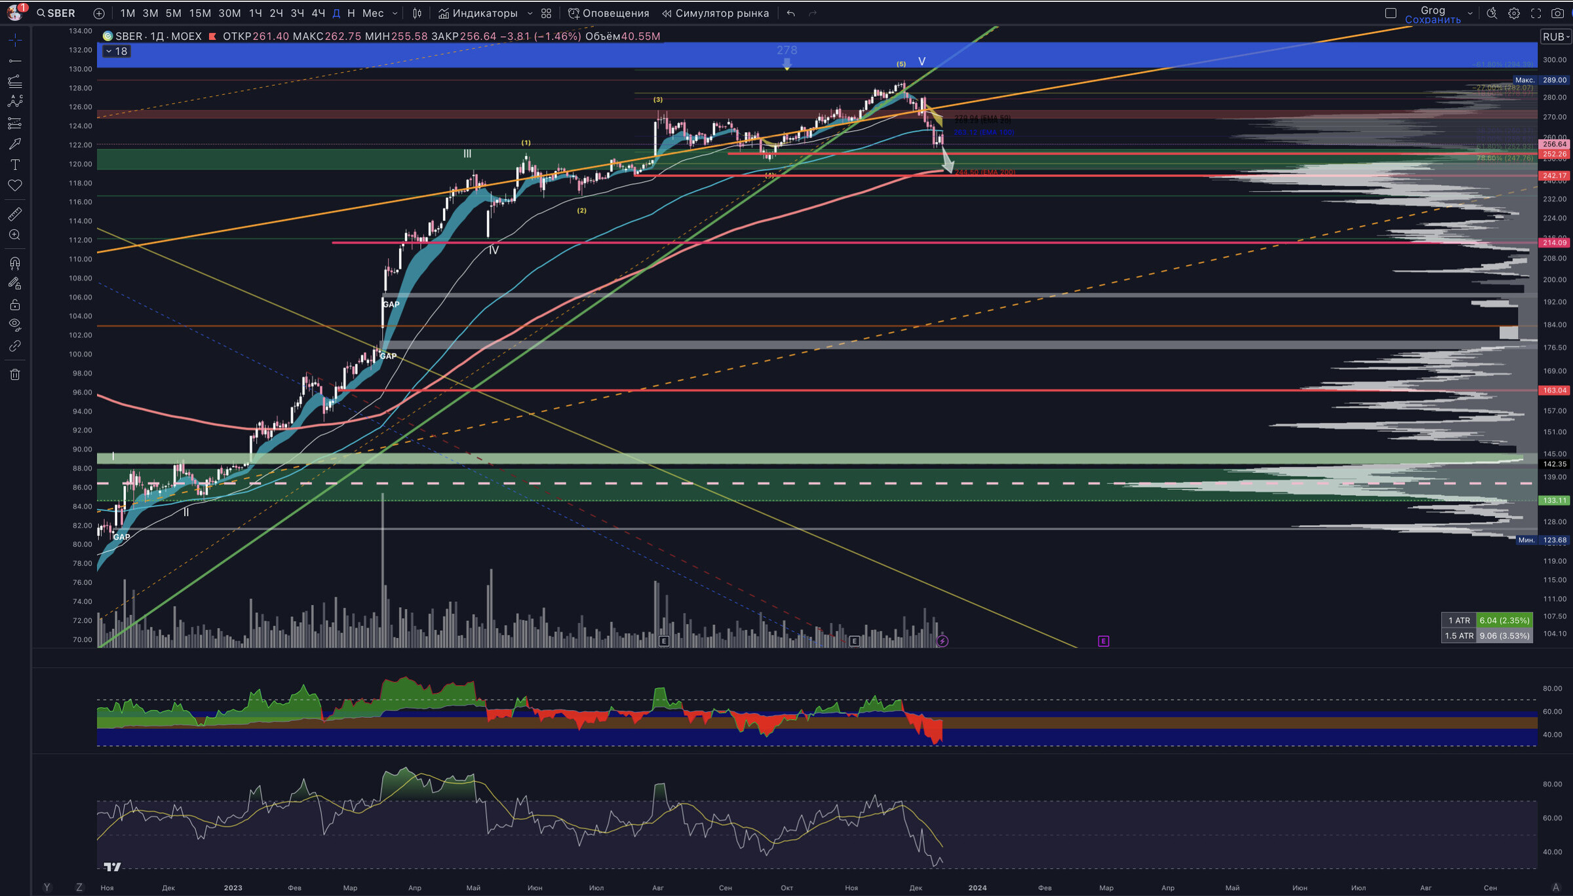The width and height of the screenshot is (1573, 896).
Task: Toggle stay in drawing mode
Action: 15,284
